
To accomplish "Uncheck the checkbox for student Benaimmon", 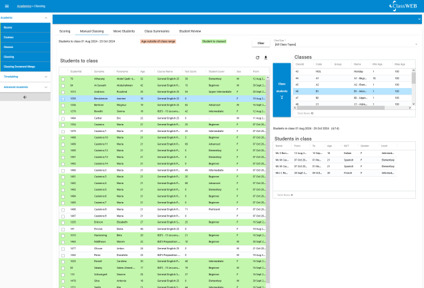I will click(63, 98).
